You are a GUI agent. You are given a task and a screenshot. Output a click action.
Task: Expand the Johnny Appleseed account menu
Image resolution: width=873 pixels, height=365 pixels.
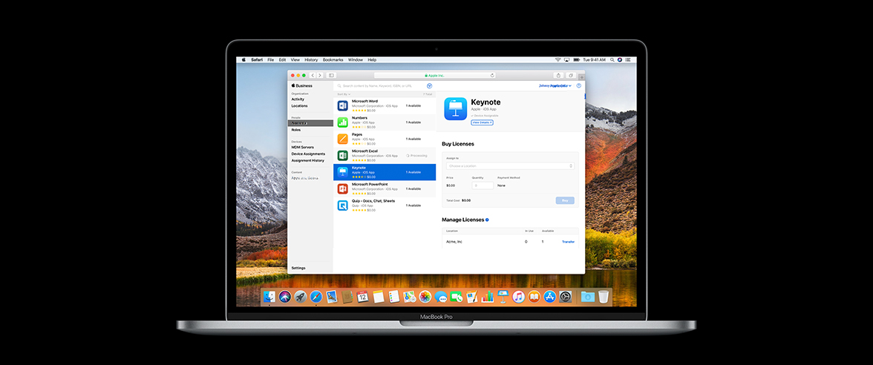(x=555, y=86)
